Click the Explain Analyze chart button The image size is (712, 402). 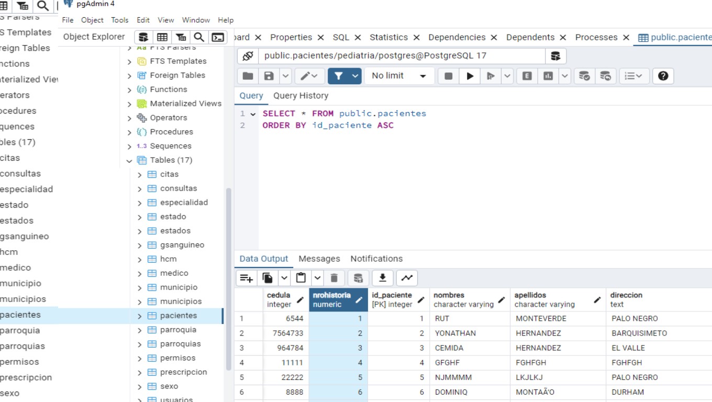548,76
